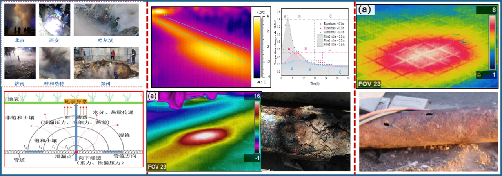Viewport: 502px width, 176px height.
Task: Click the rainbow scale marked 16 to -1
Action: coord(256,126)
